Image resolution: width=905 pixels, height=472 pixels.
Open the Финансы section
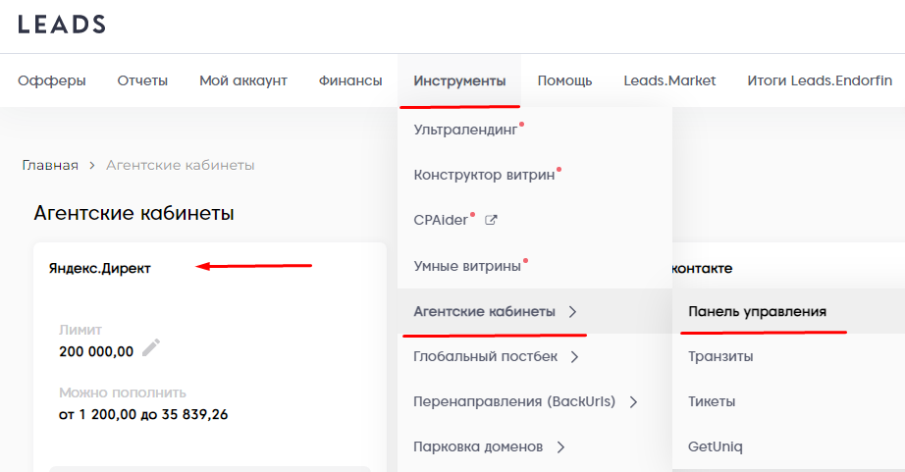(x=350, y=80)
